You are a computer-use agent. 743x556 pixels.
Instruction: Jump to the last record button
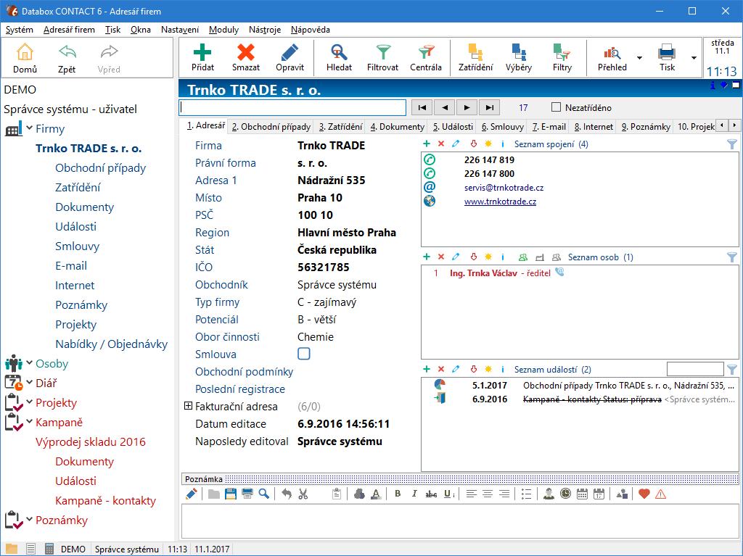490,107
